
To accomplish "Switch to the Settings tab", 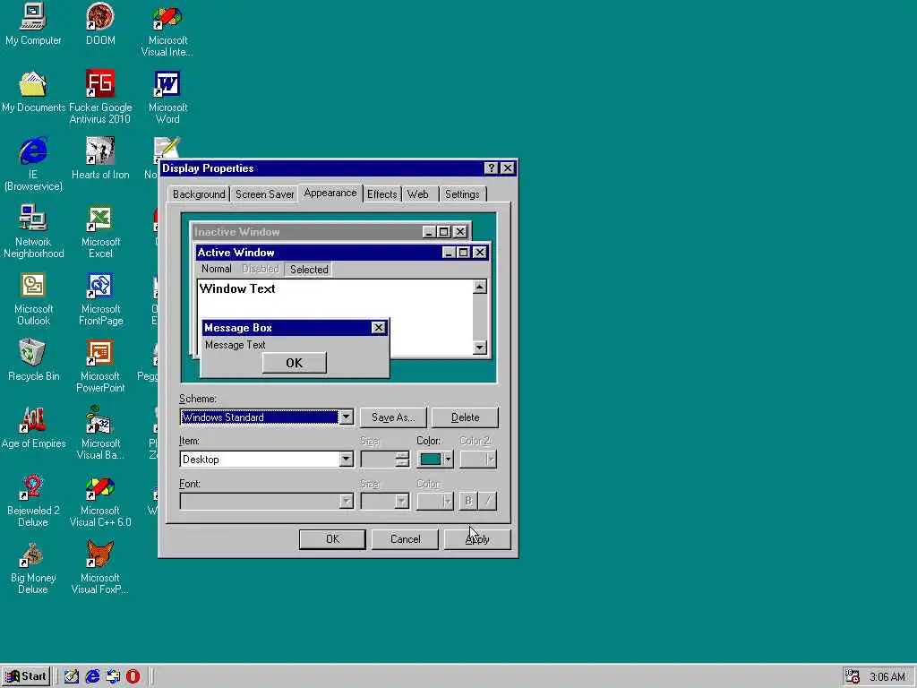I will (x=462, y=194).
